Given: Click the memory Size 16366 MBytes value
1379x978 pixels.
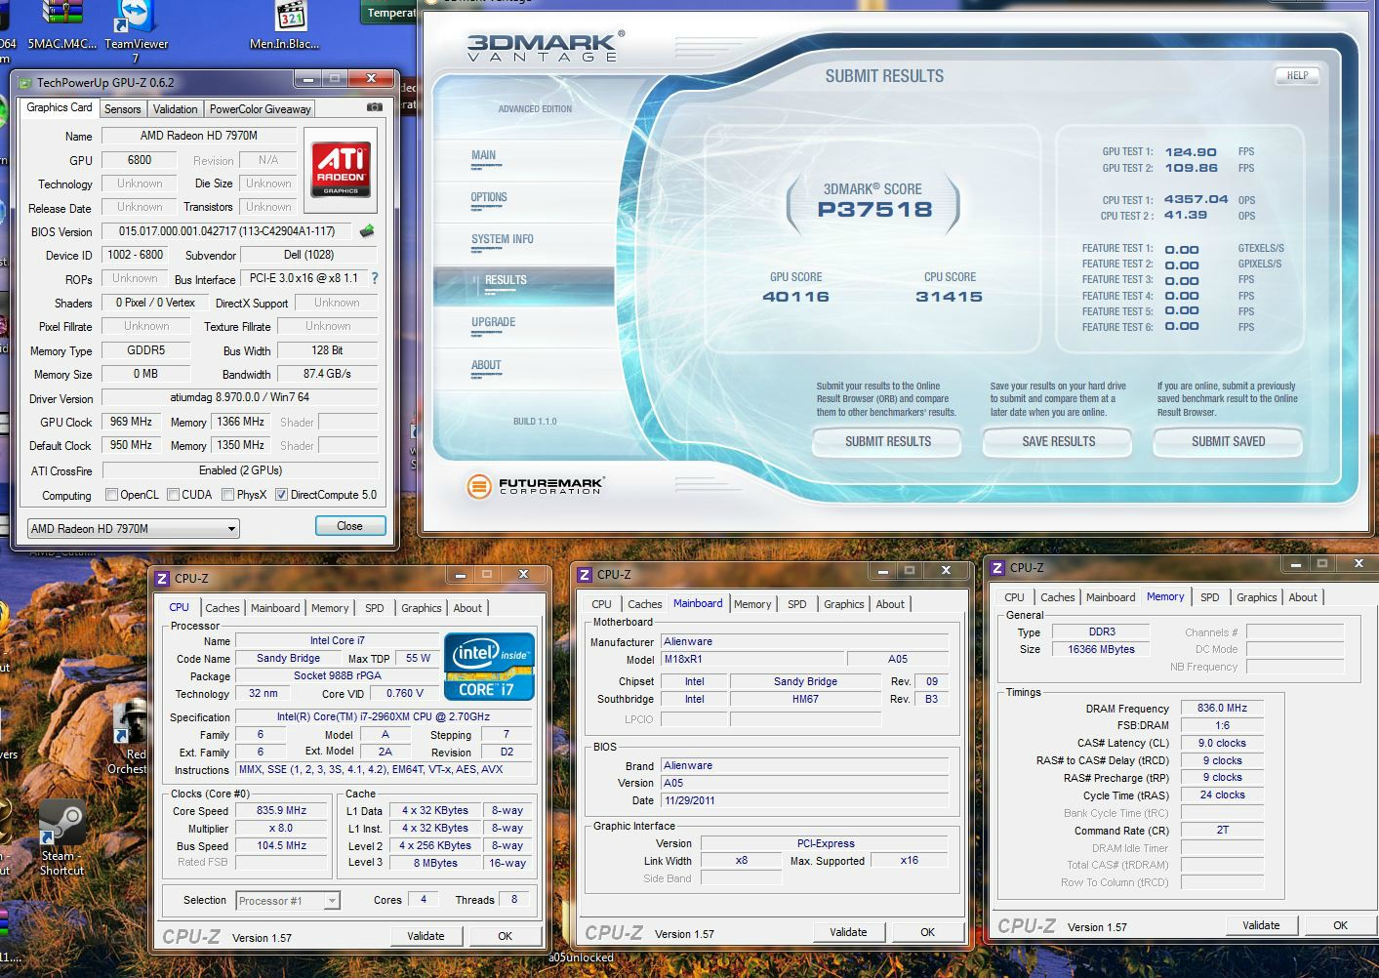Looking at the screenshot, I should click(1101, 649).
